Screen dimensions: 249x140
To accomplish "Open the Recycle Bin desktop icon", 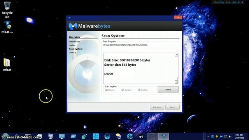I will tap(7, 10).
